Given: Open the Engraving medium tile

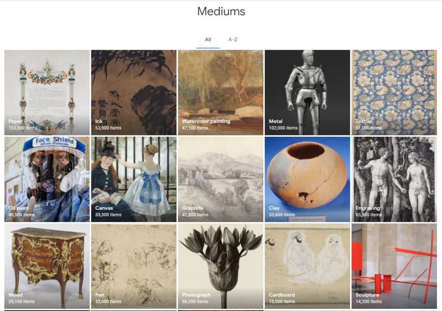Looking at the screenshot, I should pyautogui.click(x=394, y=179).
